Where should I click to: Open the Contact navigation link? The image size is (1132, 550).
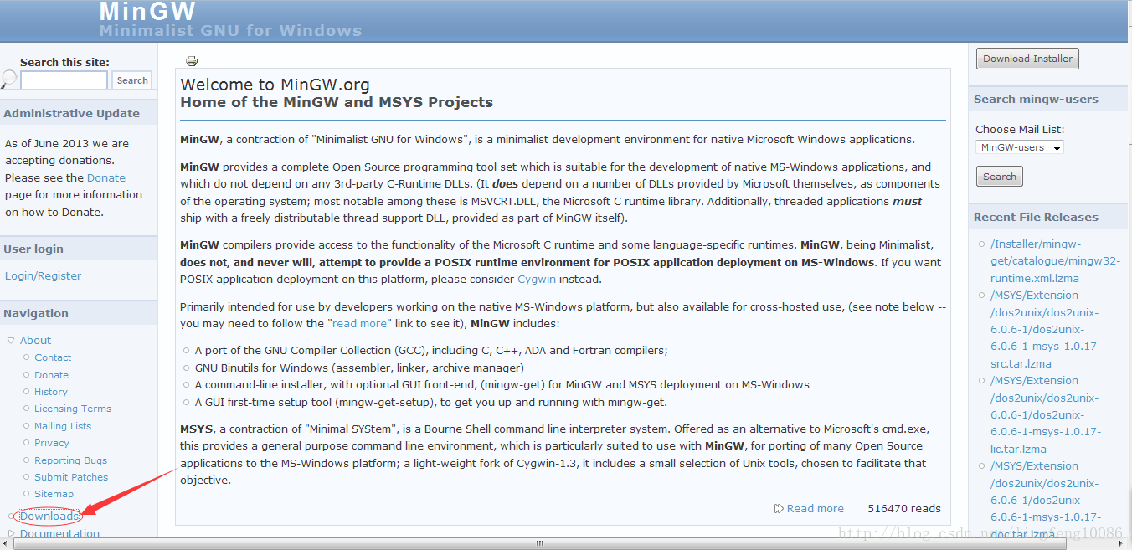[x=53, y=357]
